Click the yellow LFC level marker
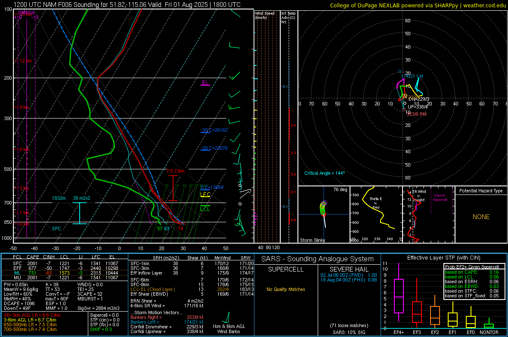This screenshot has width=508, height=337. pos(205,195)
